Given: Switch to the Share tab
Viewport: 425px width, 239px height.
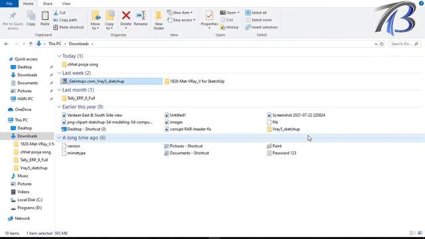Looking at the screenshot, I should click(47, 3).
